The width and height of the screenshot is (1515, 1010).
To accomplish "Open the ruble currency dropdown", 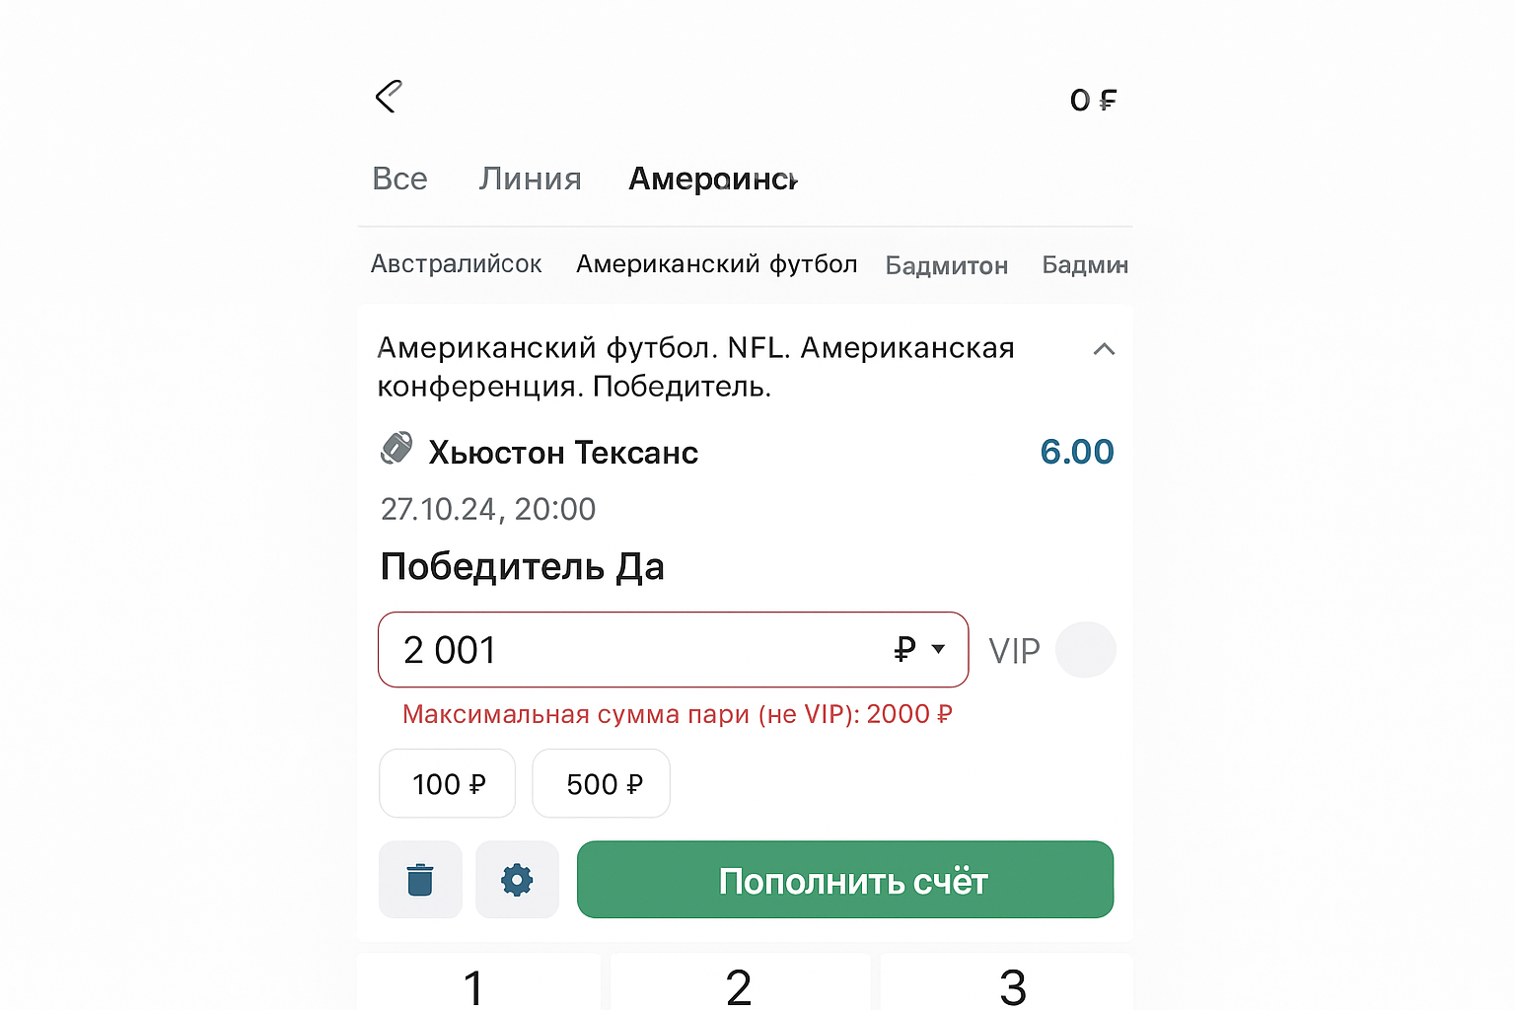I will tap(920, 649).
